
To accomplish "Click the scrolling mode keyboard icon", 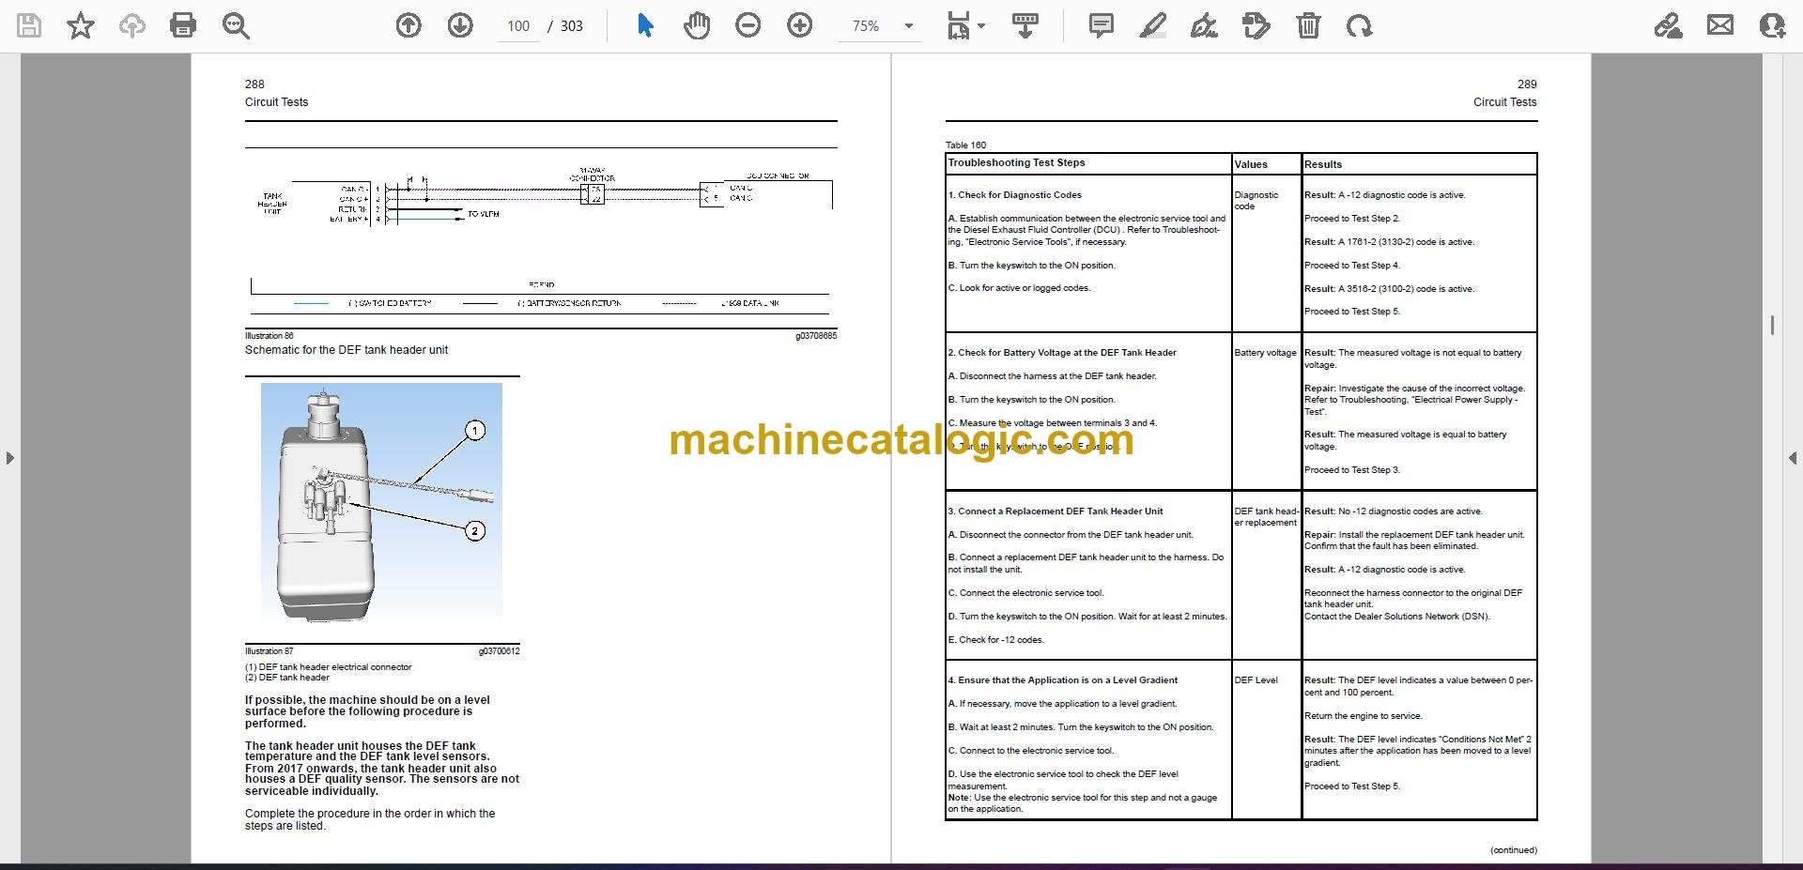I will (1025, 25).
